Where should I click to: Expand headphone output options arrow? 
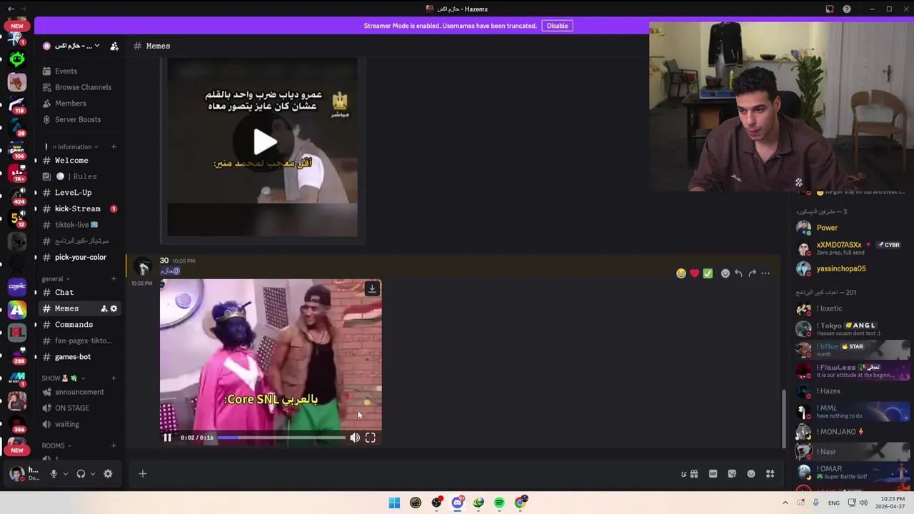click(93, 473)
